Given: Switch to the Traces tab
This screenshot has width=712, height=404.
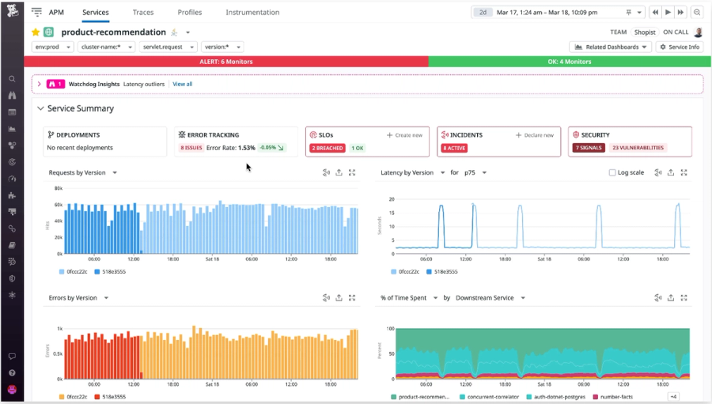Looking at the screenshot, I should (x=143, y=13).
